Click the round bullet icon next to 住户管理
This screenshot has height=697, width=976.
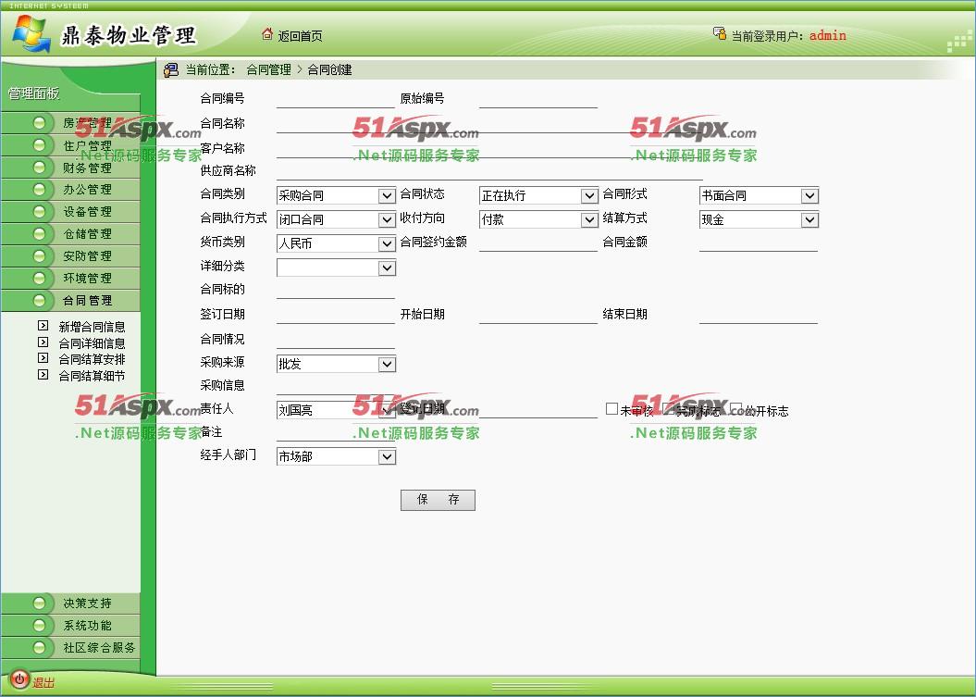[39, 145]
